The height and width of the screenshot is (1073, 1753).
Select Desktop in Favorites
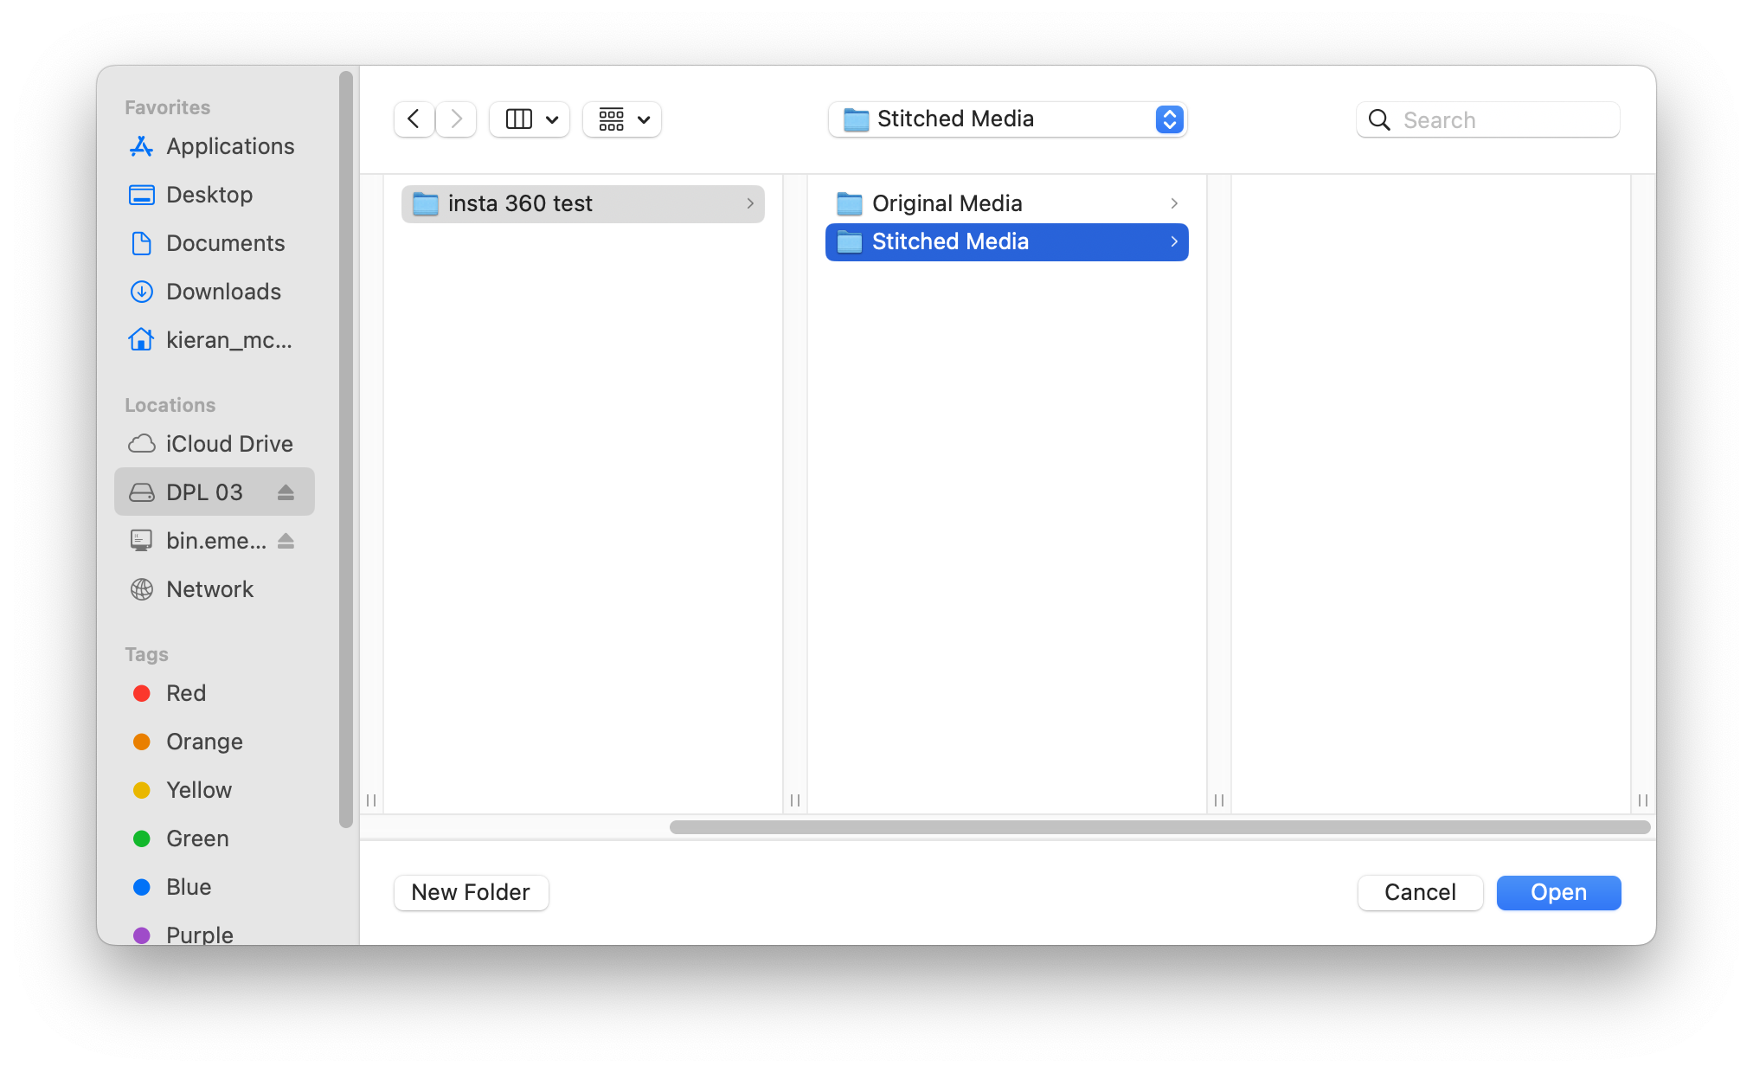tap(215, 195)
